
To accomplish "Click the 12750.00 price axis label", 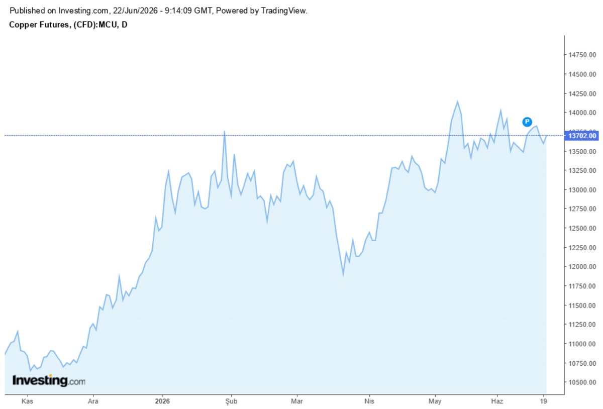I will coord(582,209).
